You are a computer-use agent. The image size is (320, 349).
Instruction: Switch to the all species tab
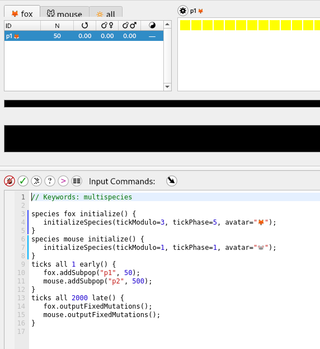point(106,12)
